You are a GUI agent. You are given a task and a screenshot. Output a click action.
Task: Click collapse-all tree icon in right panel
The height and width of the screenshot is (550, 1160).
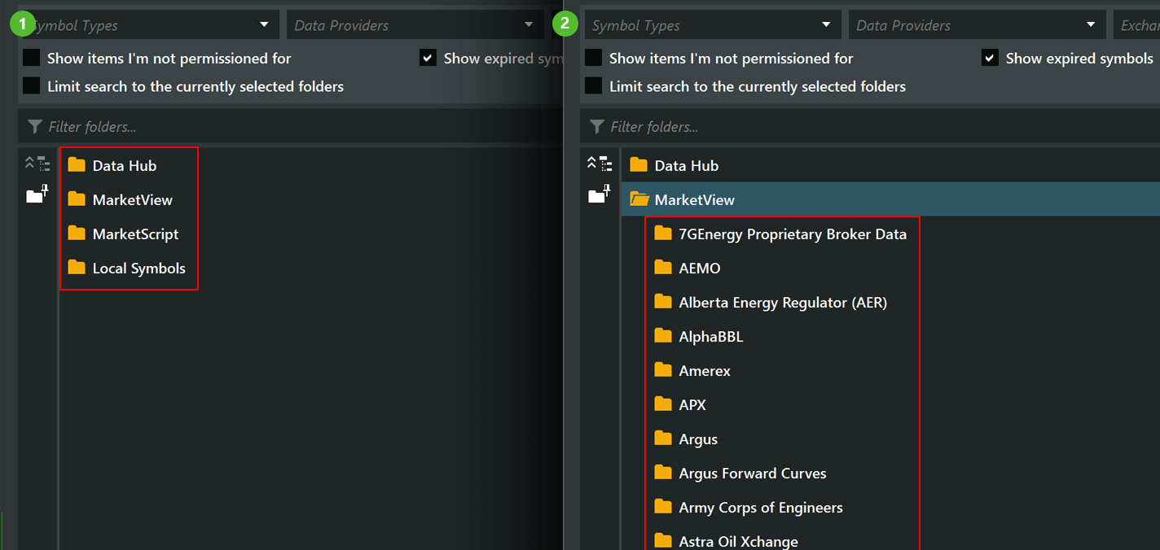600,164
